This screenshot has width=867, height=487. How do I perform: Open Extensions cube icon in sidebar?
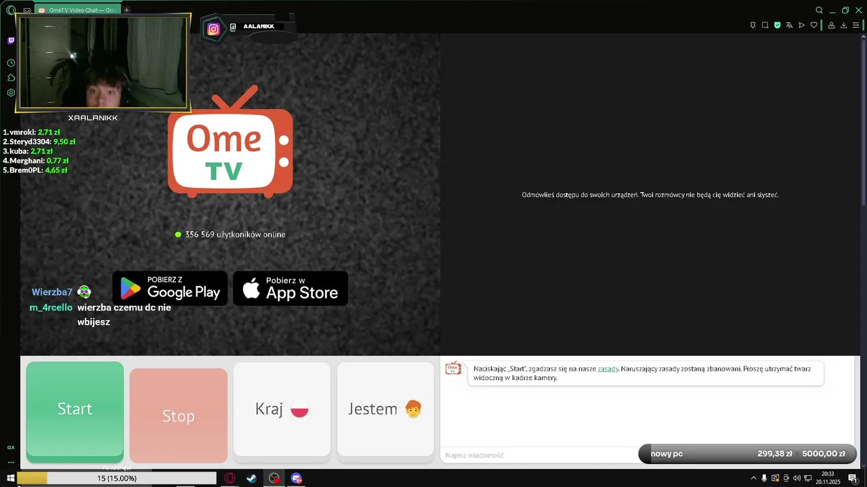point(11,78)
